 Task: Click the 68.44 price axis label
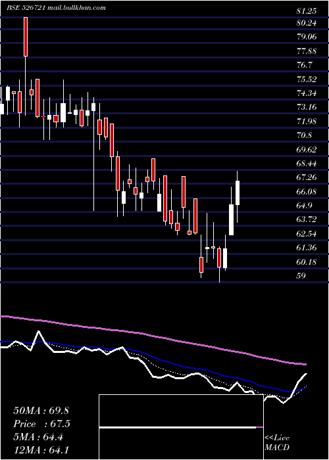click(307, 164)
